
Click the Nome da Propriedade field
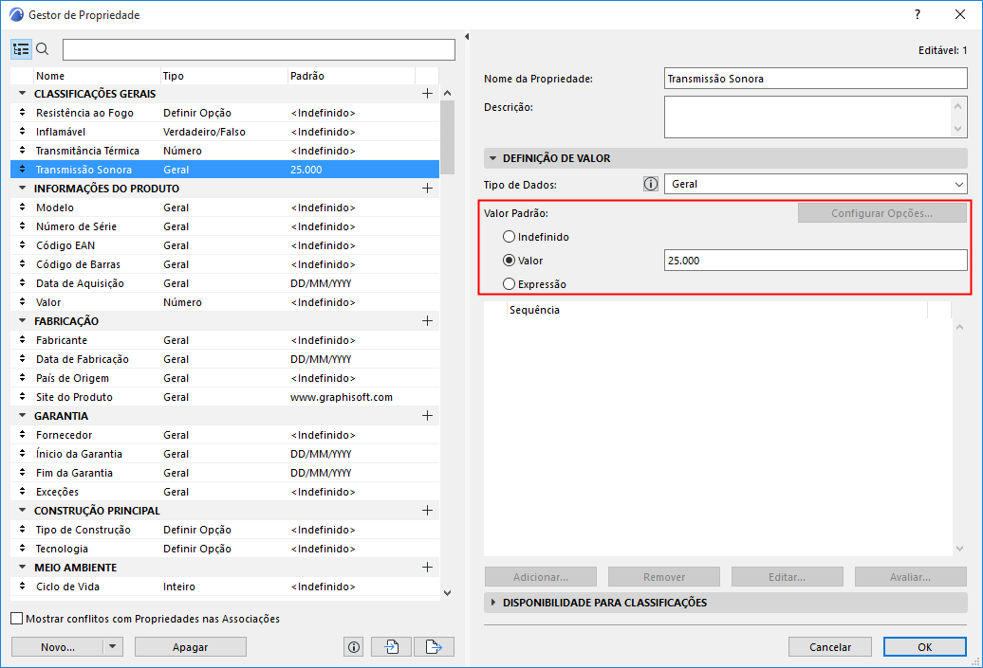[816, 79]
